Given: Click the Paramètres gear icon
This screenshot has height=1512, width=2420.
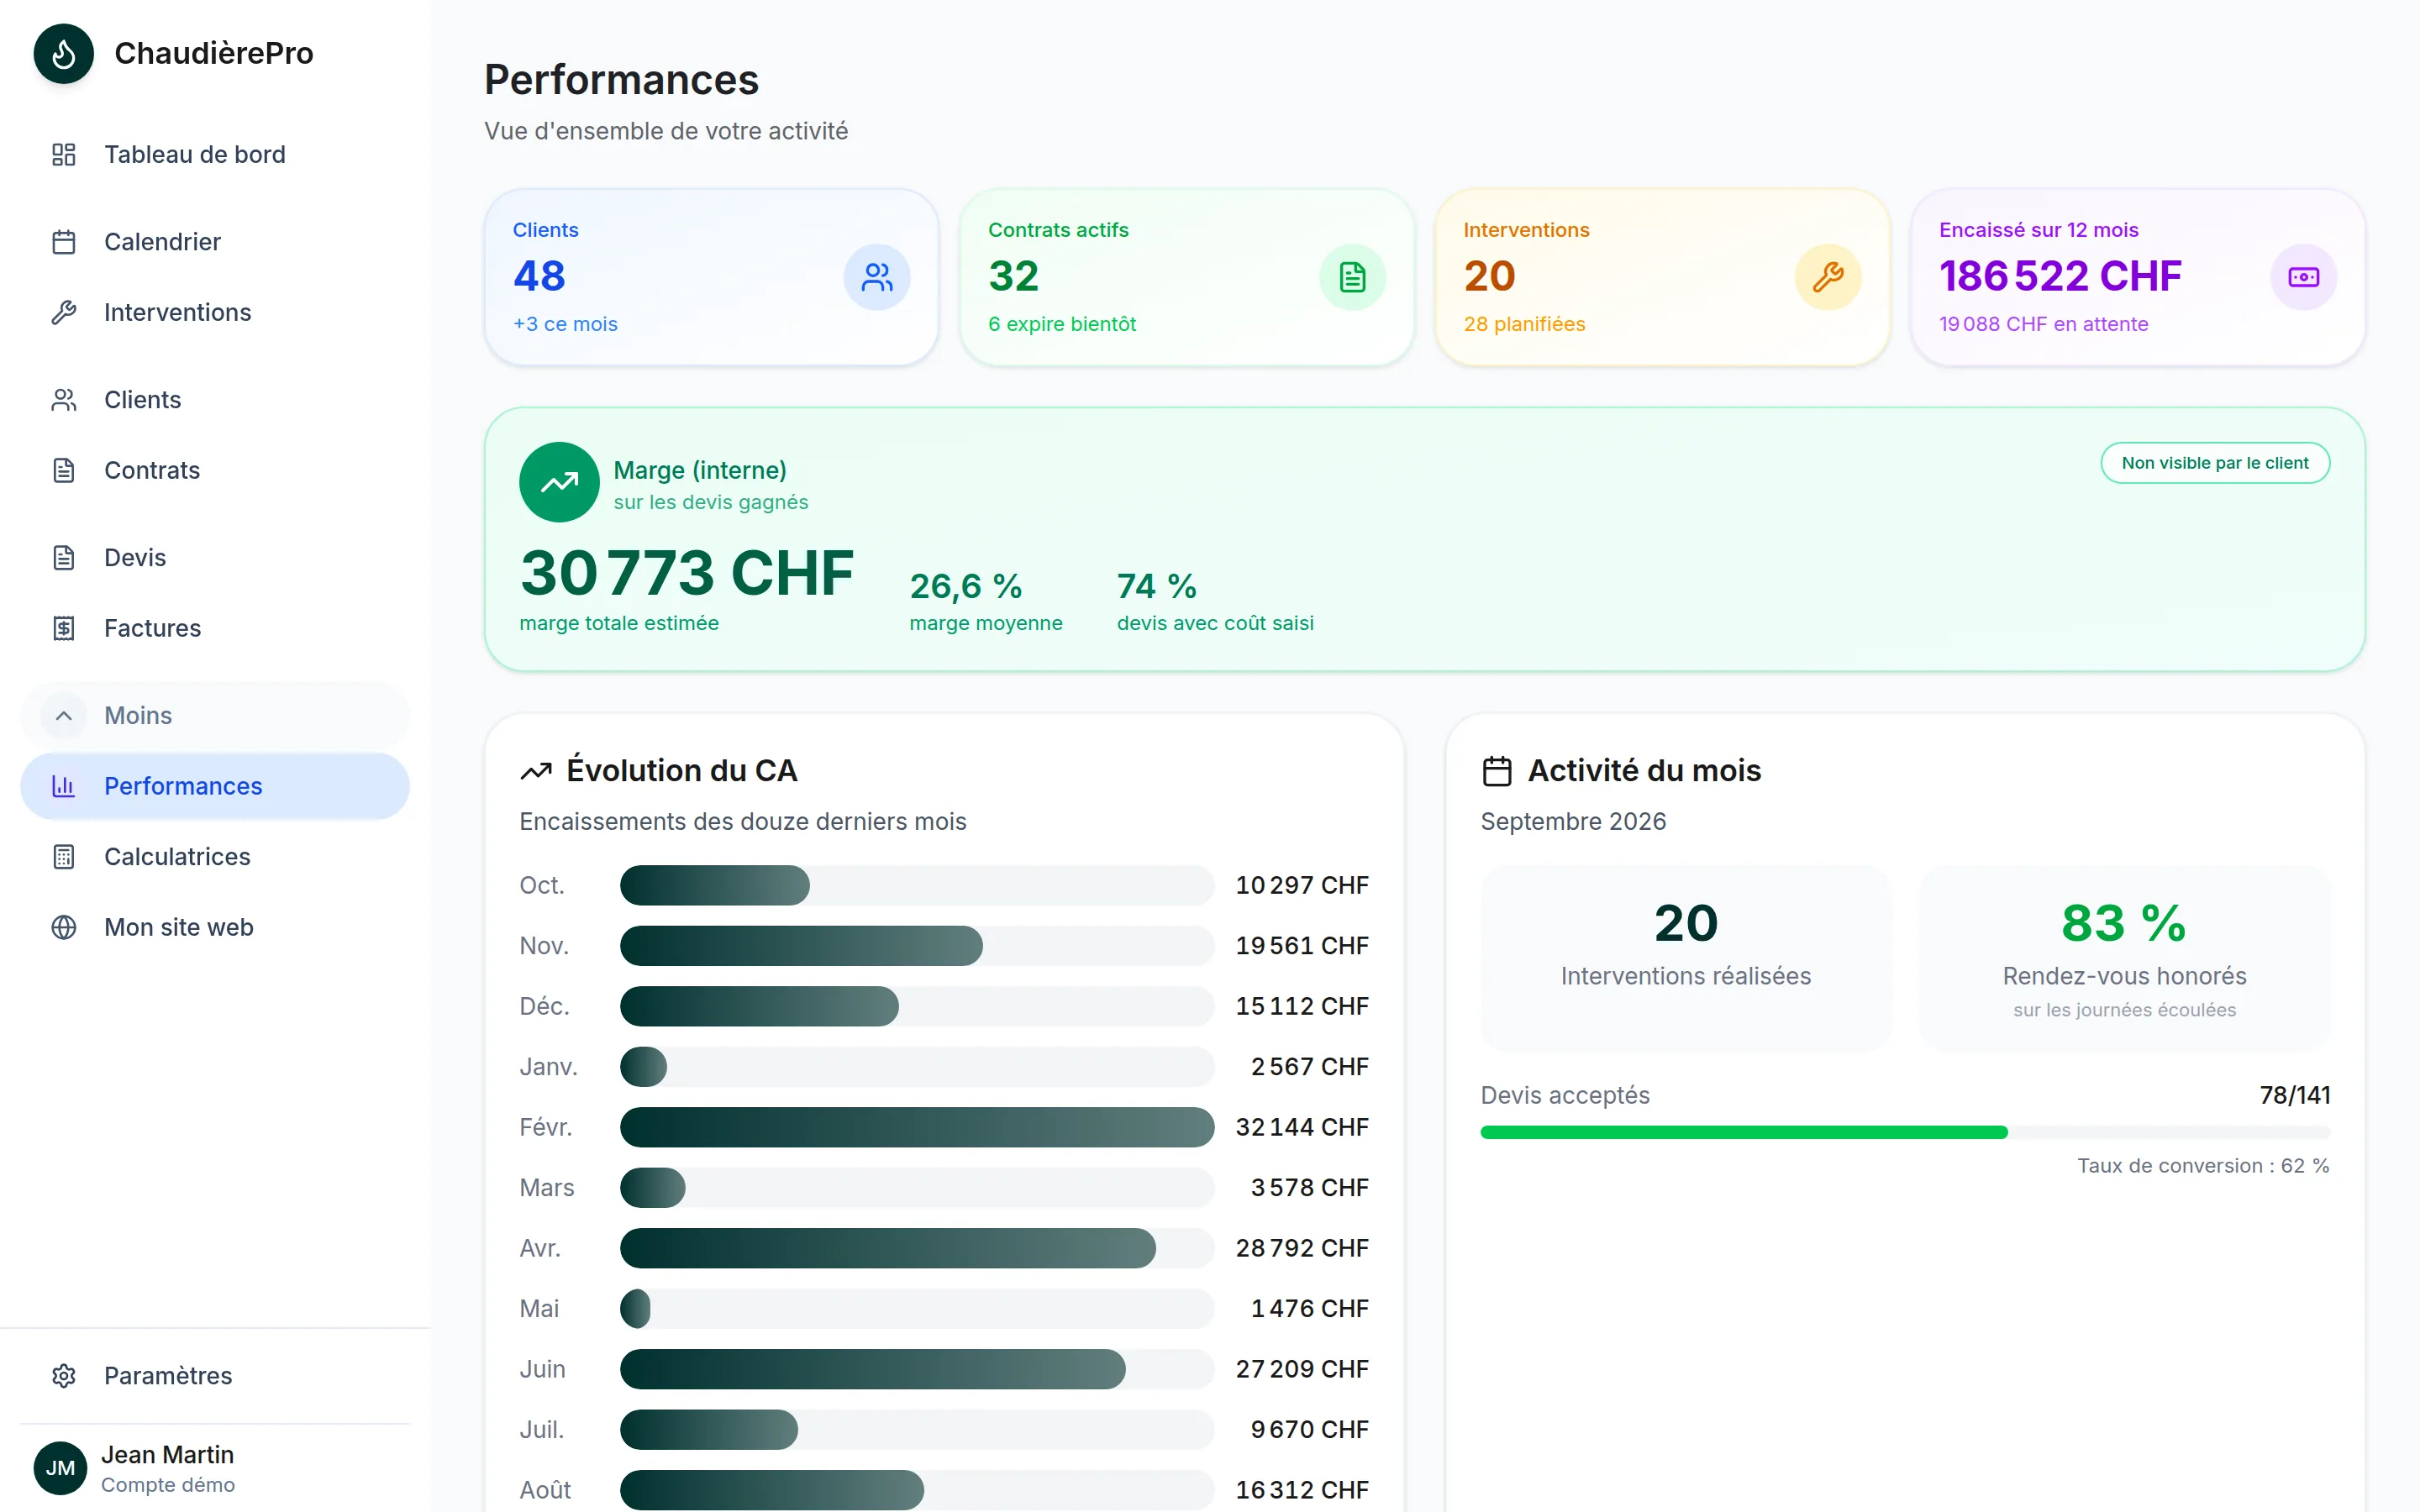Looking at the screenshot, I should pos(64,1376).
